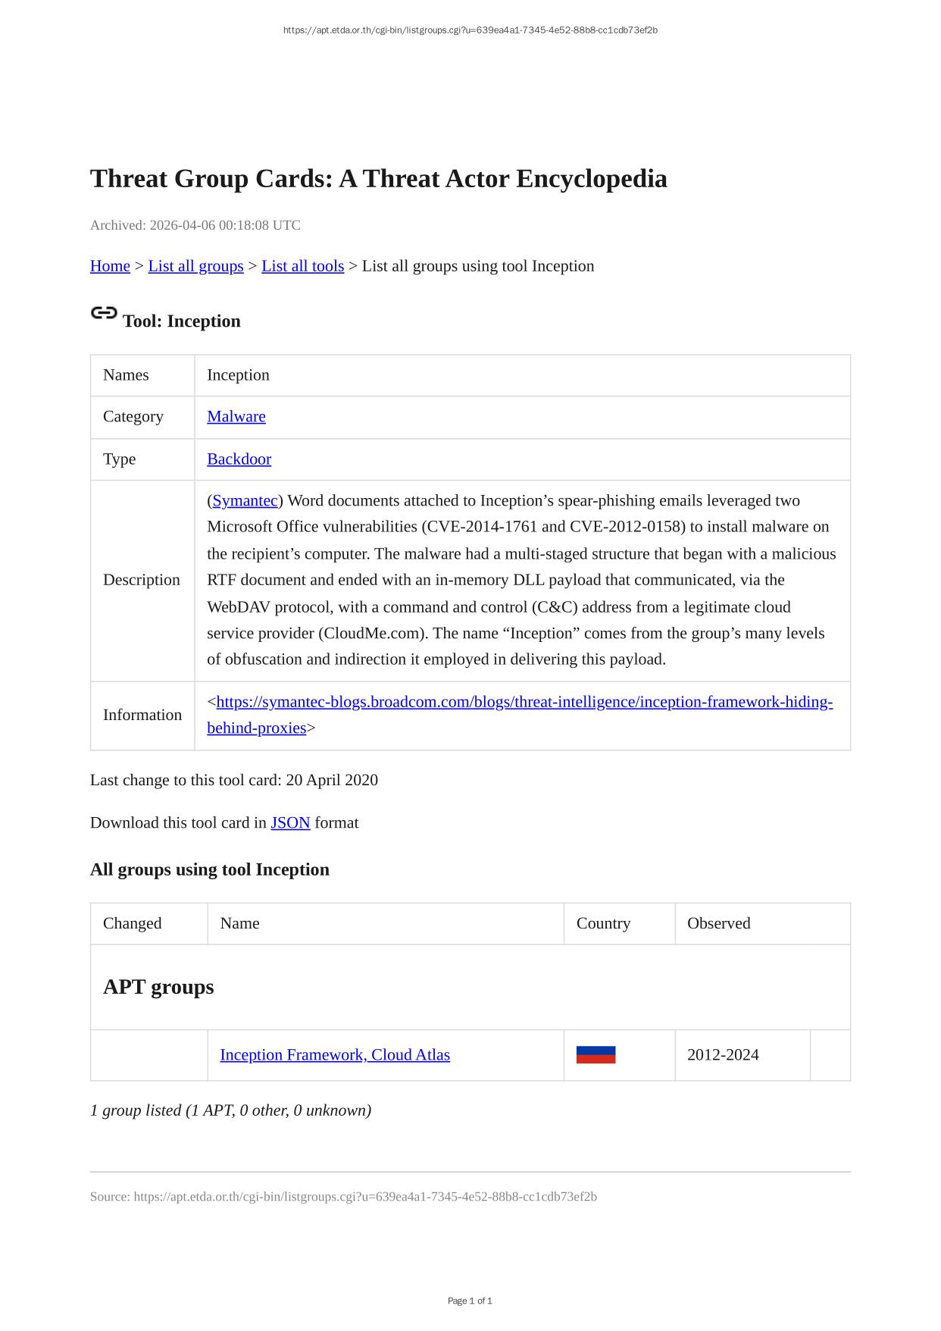Screen dimensions: 941x1331
Task: Open the List all tools breadcrumb
Action: point(302,266)
